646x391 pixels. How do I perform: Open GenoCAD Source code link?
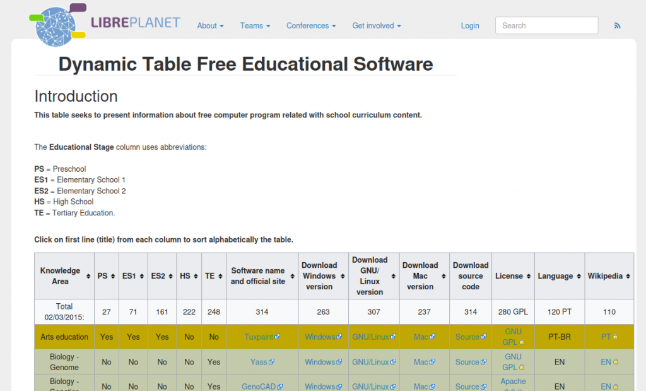pos(471,387)
